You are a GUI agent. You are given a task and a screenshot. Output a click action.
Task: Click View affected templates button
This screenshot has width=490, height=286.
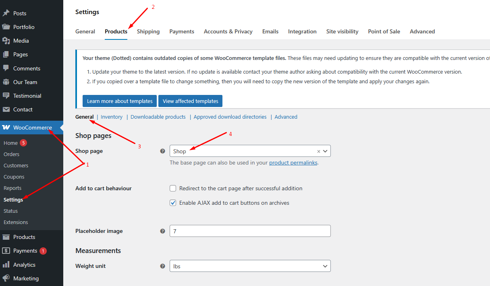(x=190, y=101)
